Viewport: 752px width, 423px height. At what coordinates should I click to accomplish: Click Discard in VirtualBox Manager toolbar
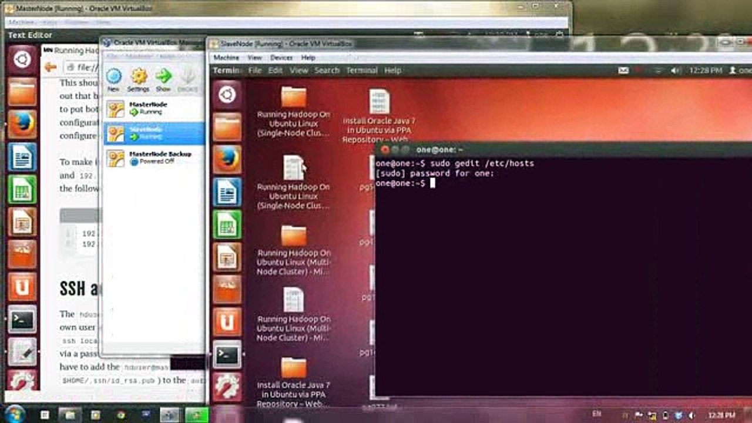pyautogui.click(x=187, y=79)
